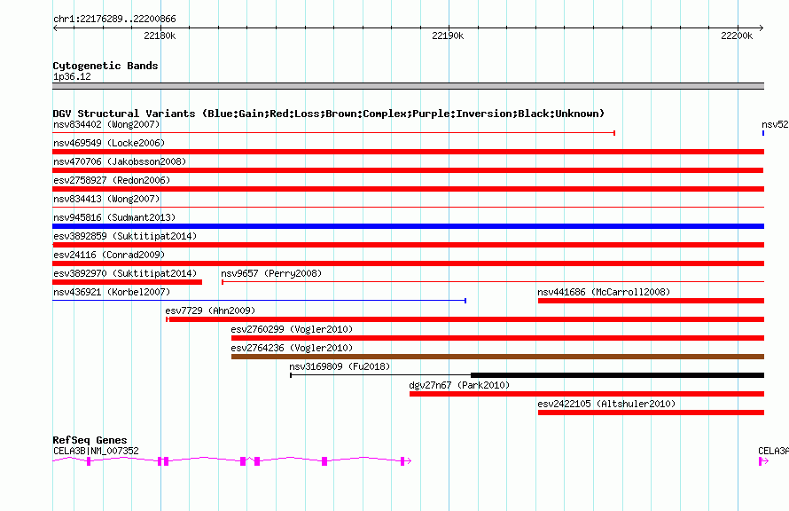Click nsv441686 (McCarroll2008) variant label
Image resolution: width=789 pixels, height=511 pixels.
click(604, 292)
